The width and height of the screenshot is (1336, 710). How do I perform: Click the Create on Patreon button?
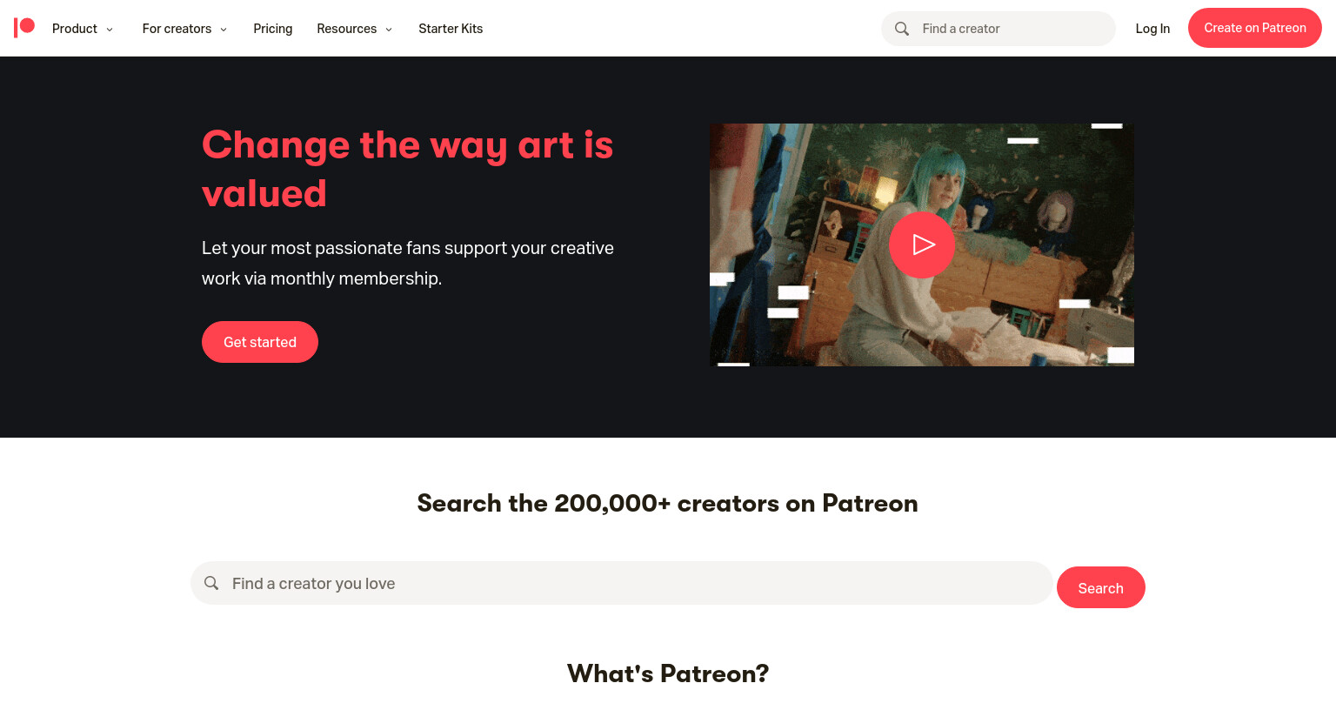[1255, 28]
